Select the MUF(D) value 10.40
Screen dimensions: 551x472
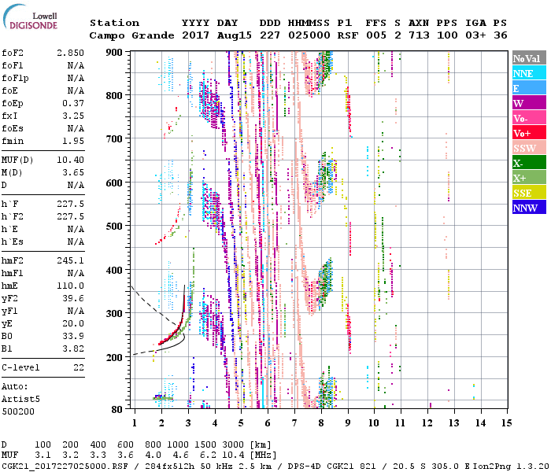(69, 160)
